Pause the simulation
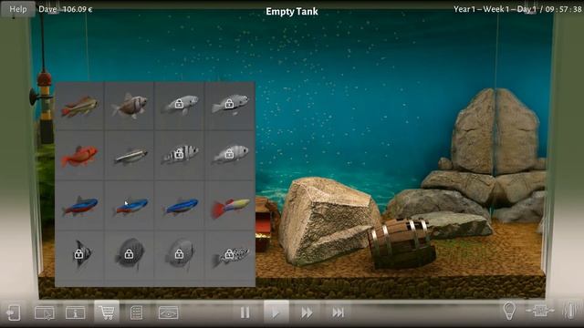The width and height of the screenshot is (584, 328). (245, 313)
